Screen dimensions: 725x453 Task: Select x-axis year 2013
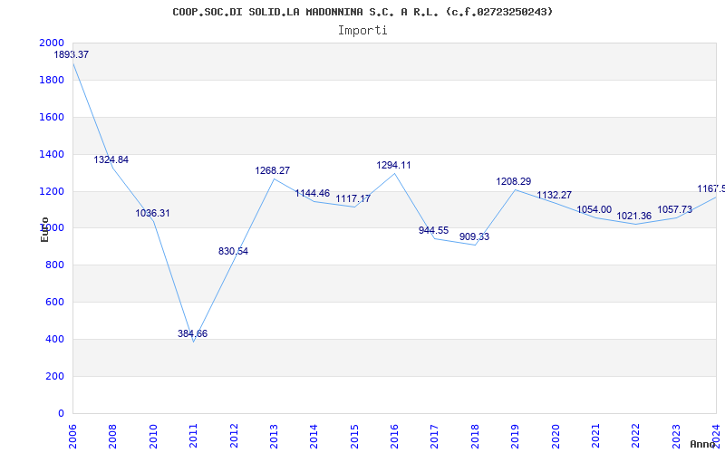point(274,436)
